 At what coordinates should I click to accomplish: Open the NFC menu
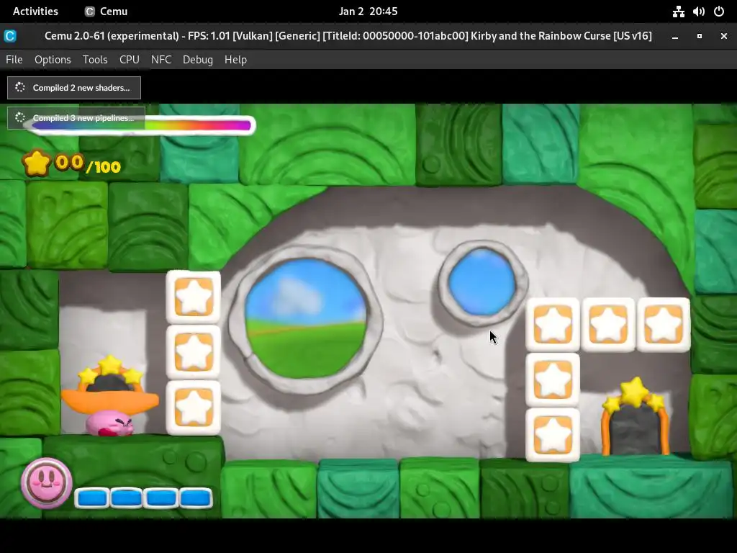[161, 60]
